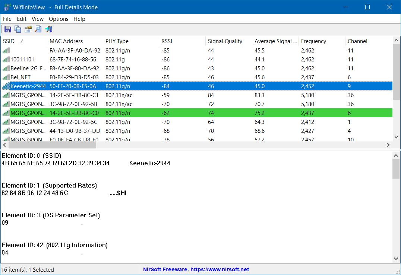This screenshot has width=401, height=275.
Task: Click the horizontal scrollbar left arrow
Action: pos(4,145)
